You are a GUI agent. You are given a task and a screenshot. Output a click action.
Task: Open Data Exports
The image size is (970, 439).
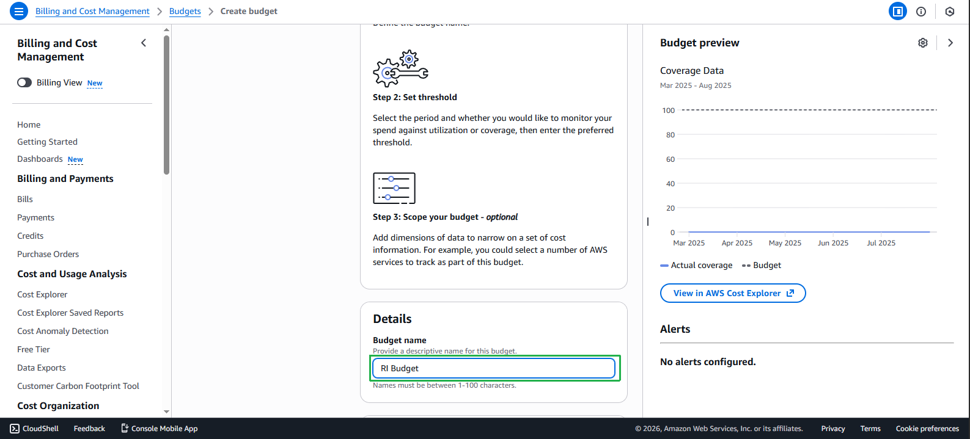point(42,368)
